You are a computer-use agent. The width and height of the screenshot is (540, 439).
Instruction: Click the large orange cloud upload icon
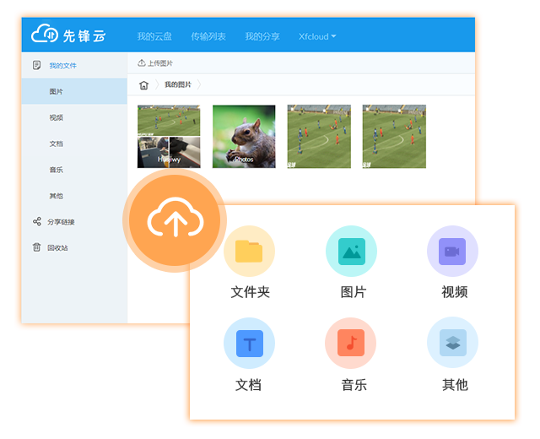click(x=175, y=221)
